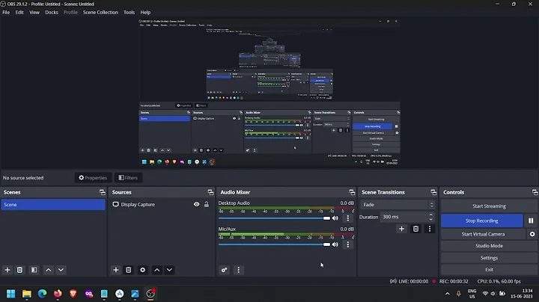Increase transition Duration with up stepper

click(431, 215)
